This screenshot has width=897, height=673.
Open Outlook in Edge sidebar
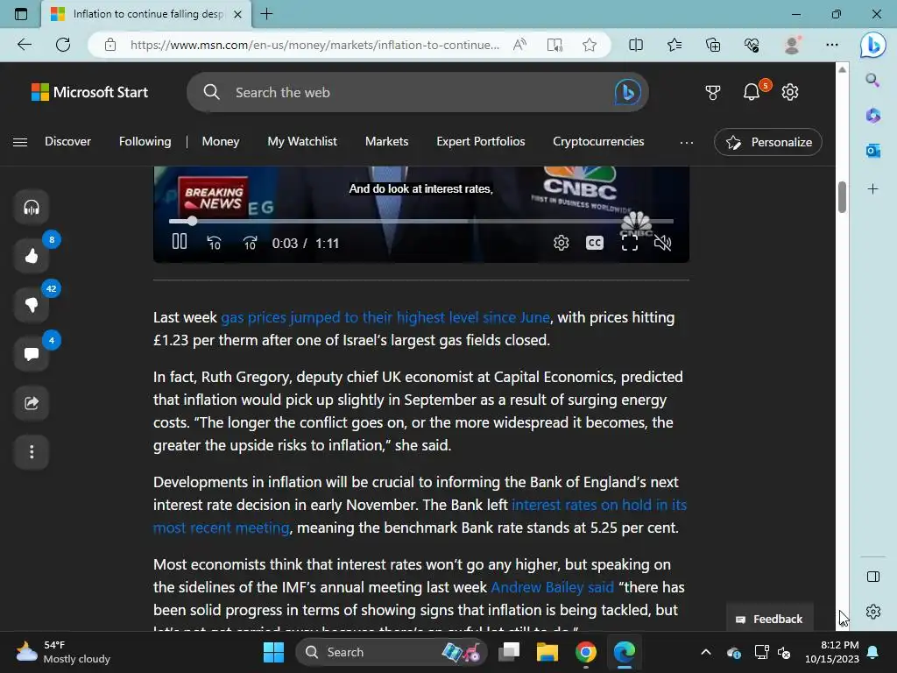(872, 151)
